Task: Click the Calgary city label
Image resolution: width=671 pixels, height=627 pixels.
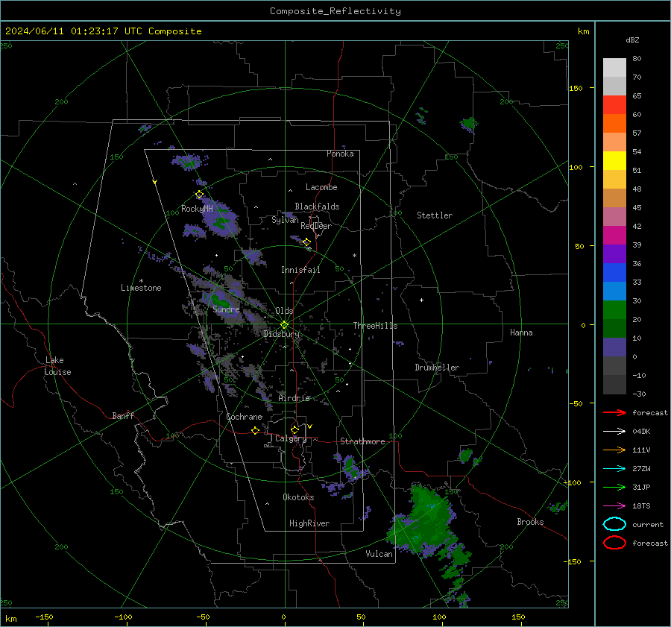Action: 291,438
